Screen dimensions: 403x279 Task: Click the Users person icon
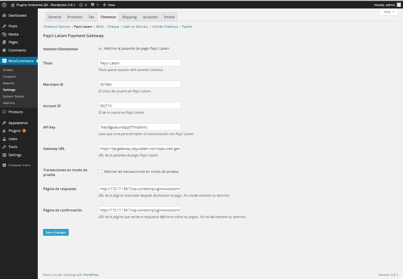[x=4, y=139]
